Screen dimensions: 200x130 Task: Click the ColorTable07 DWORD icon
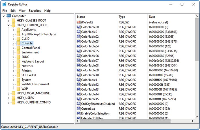coord(79,61)
